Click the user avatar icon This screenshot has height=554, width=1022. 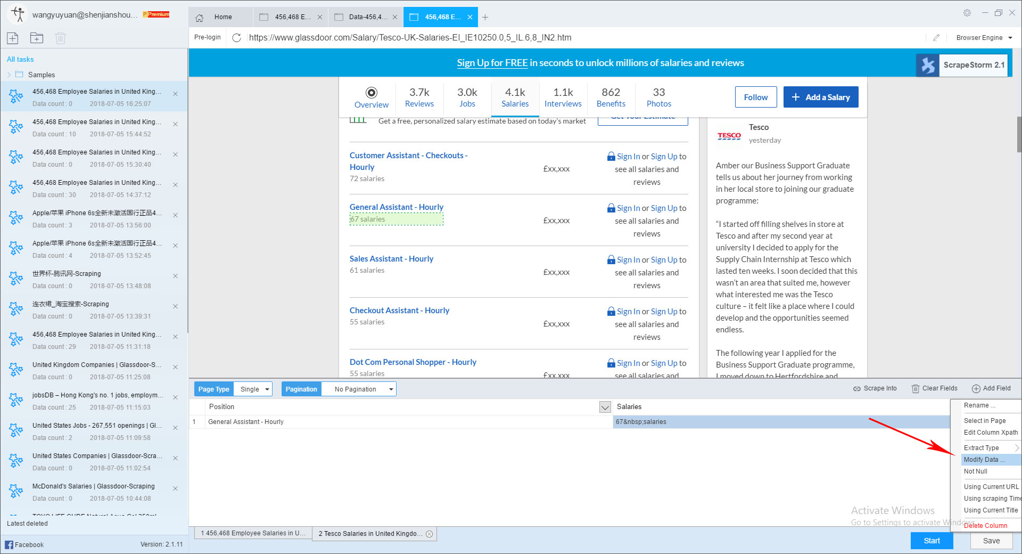coord(18,14)
